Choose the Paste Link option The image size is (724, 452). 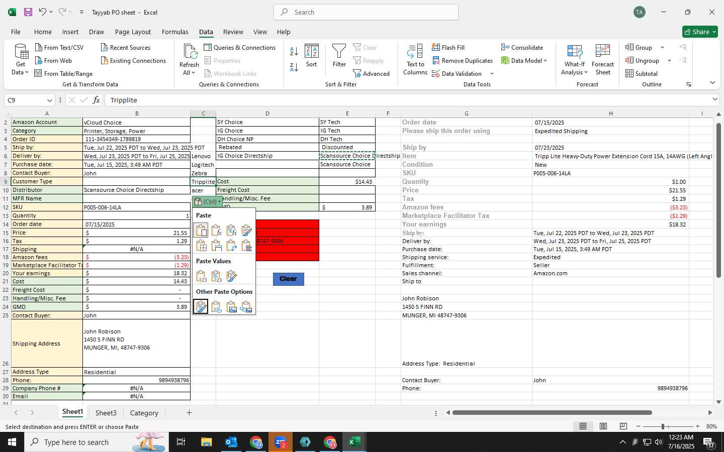(216, 306)
